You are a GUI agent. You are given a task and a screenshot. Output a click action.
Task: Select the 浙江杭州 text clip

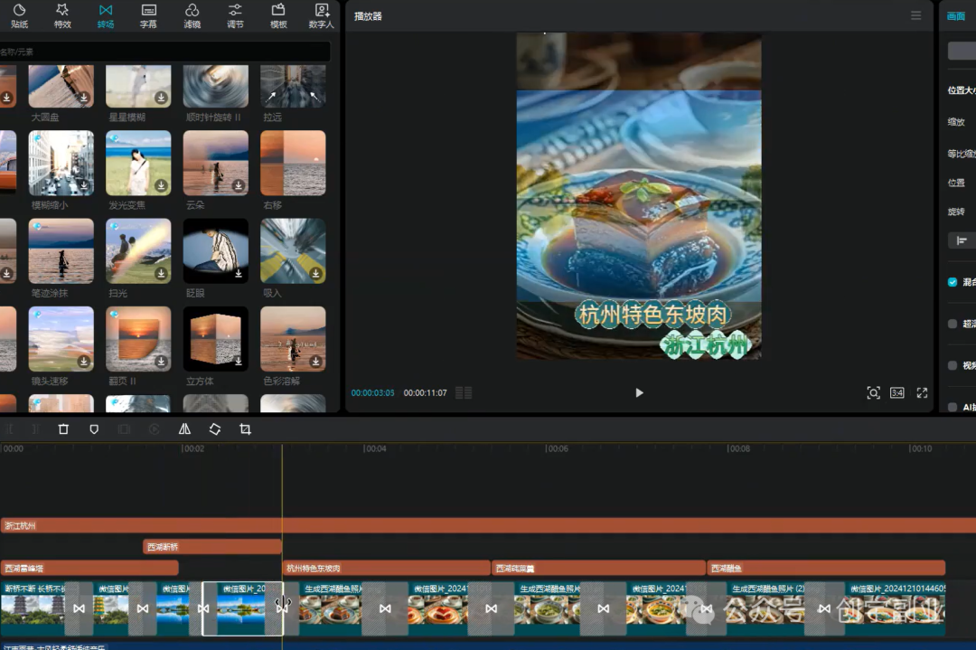point(488,525)
